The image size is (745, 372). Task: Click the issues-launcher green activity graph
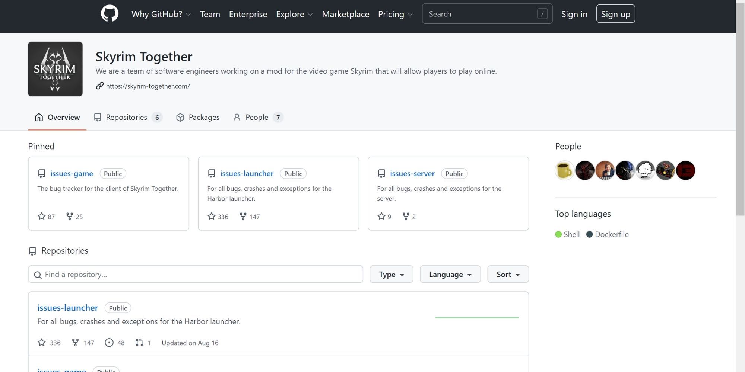[477, 318]
